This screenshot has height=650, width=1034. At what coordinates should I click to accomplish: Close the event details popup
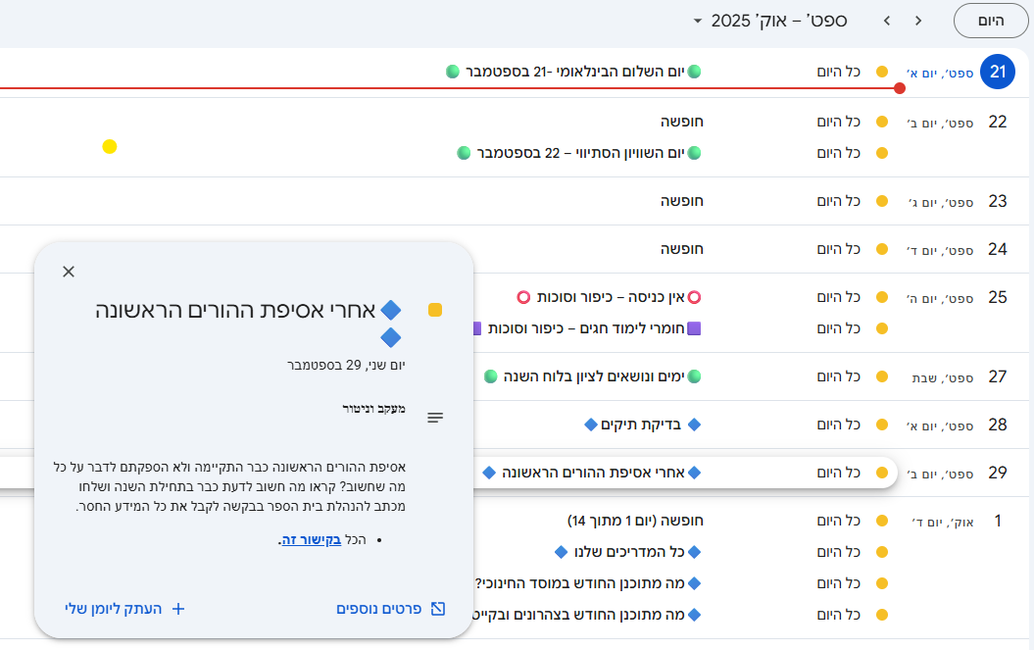click(x=69, y=272)
